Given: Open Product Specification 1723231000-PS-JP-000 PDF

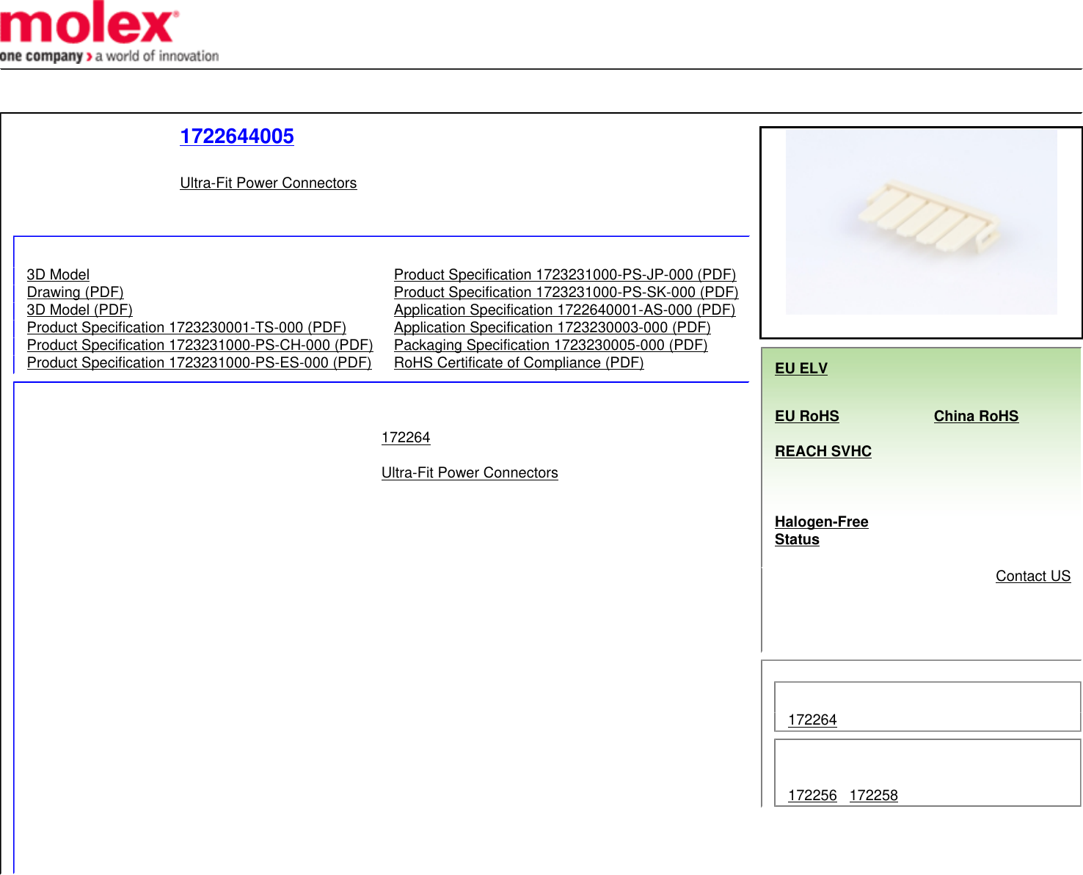Looking at the screenshot, I should (565, 274).
